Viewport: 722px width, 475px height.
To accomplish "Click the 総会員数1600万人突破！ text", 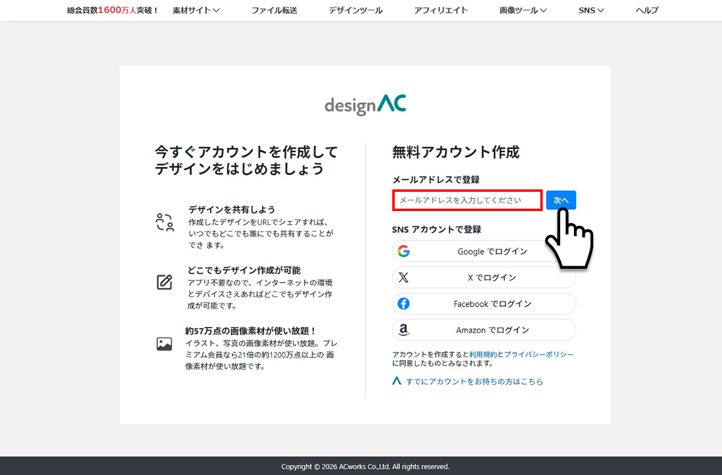I will (x=113, y=10).
